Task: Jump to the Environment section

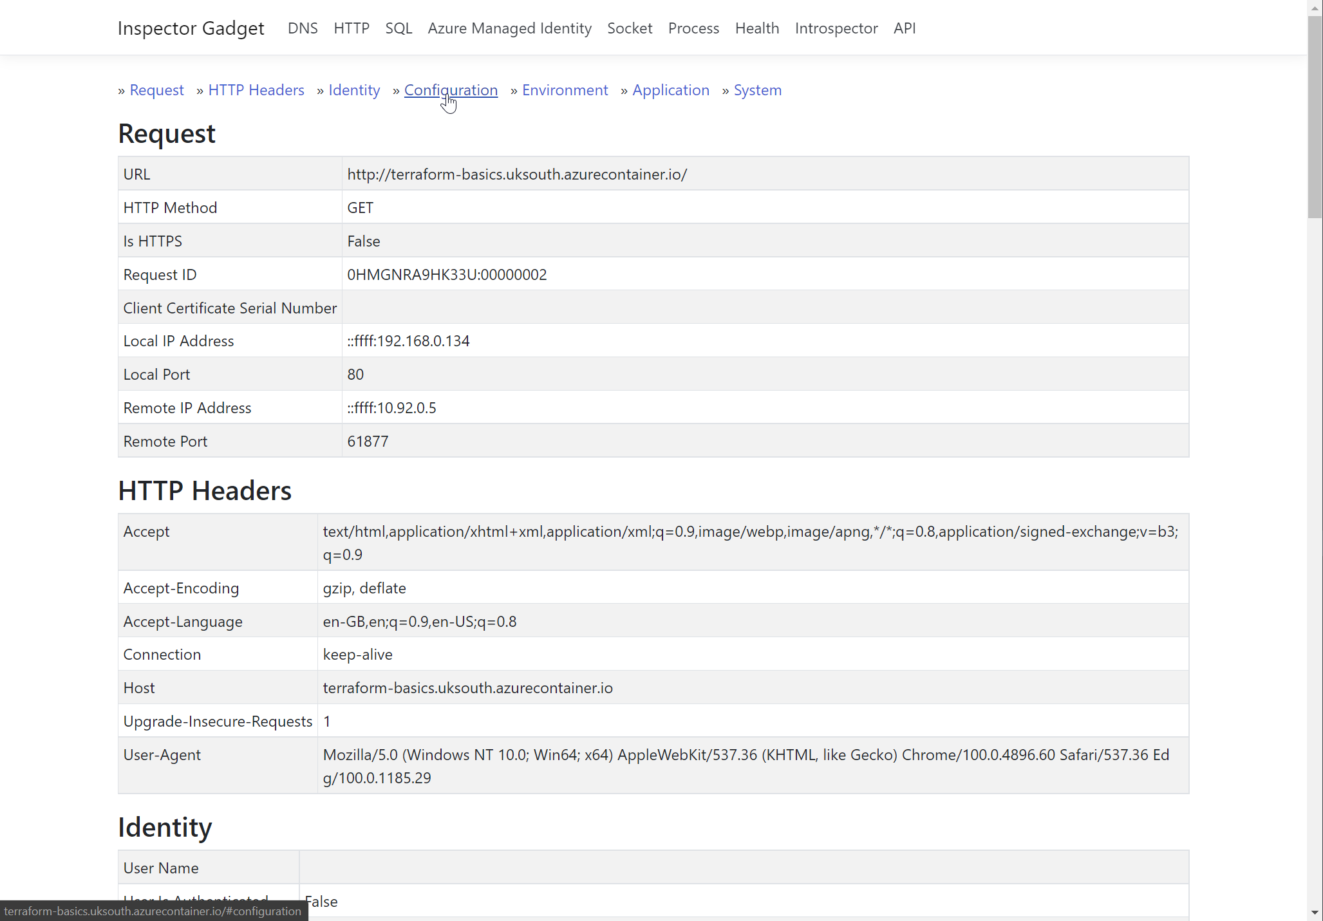Action: coord(565,90)
